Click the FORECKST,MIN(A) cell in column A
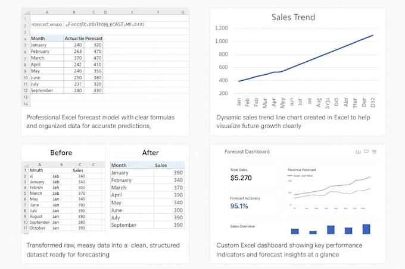405x269 pixels. click(x=46, y=25)
